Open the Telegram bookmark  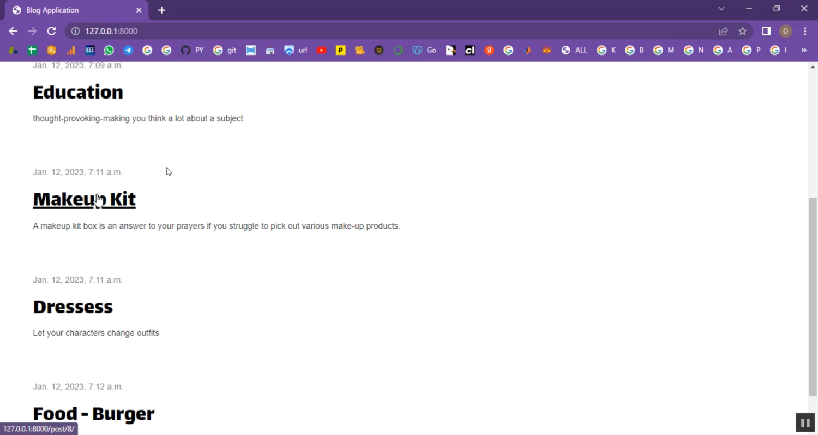click(128, 50)
